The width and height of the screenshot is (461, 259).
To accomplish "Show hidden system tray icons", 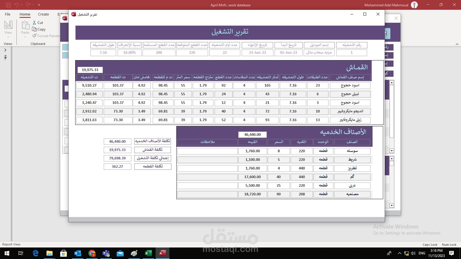I will pos(399,253).
